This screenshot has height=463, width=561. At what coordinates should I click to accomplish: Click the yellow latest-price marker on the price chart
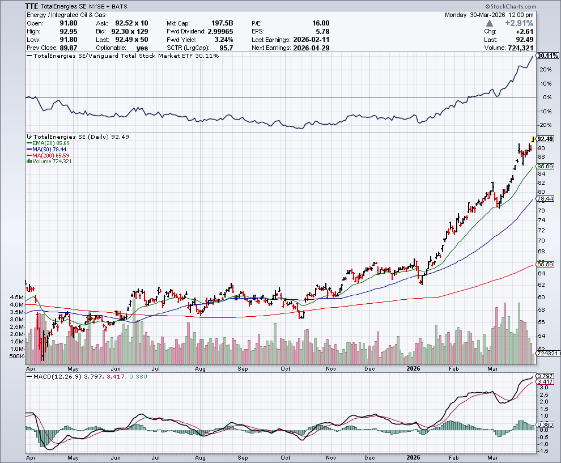pyautogui.click(x=532, y=138)
